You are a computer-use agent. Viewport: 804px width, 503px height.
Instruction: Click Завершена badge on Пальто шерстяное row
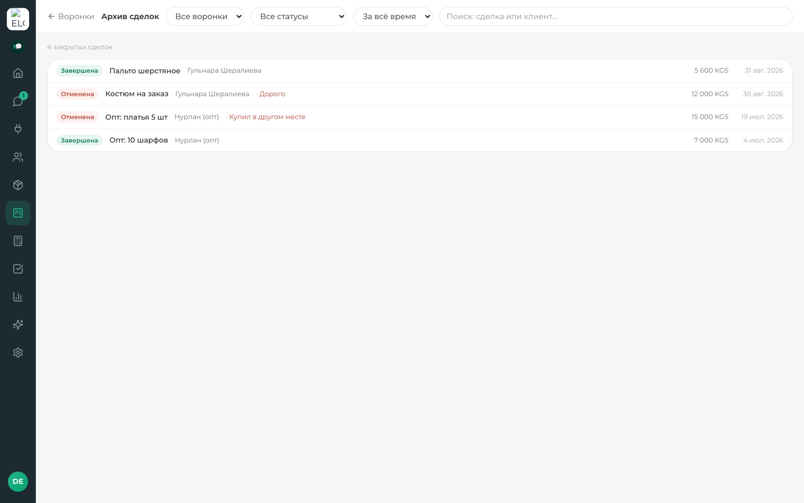coord(79,71)
